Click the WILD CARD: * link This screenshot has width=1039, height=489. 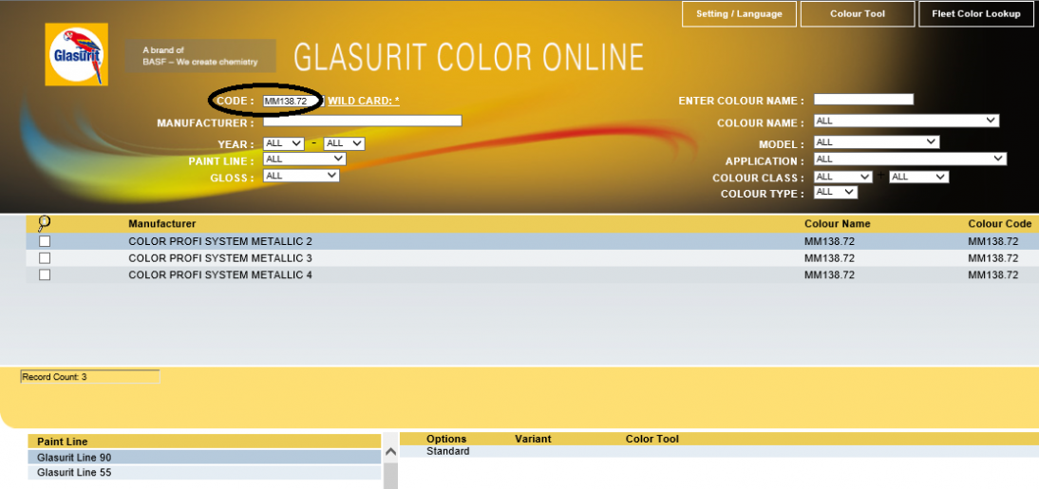pos(363,101)
